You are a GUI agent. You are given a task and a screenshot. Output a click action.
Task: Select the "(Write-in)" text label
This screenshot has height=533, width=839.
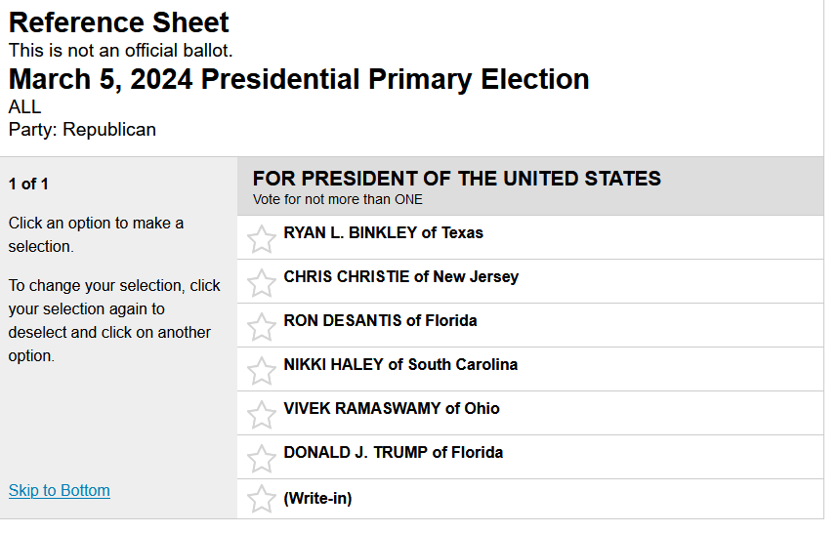point(317,498)
